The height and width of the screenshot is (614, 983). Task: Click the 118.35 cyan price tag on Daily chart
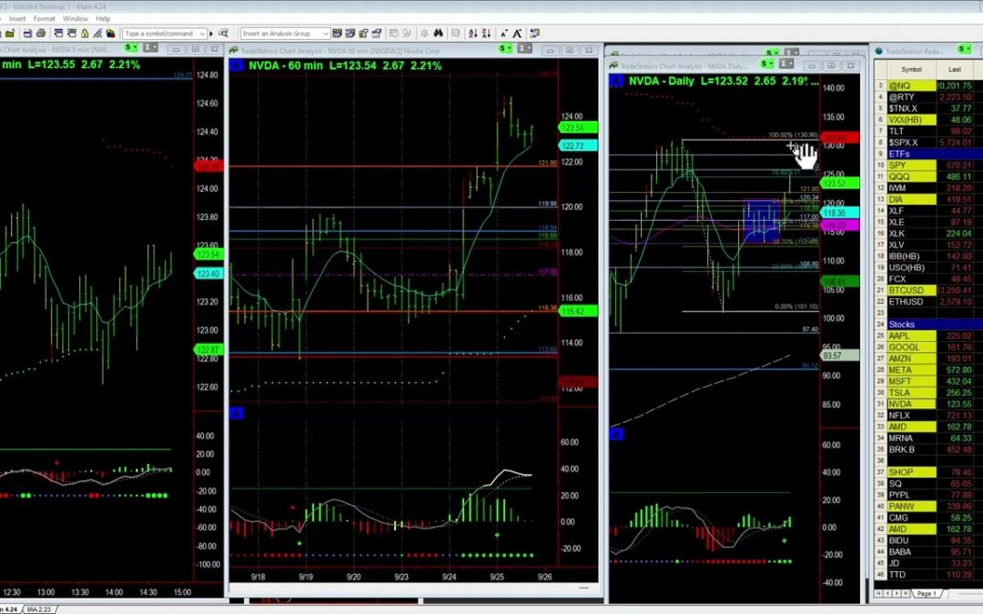pos(839,213)
